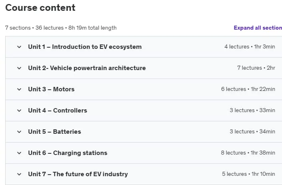Select Unit 4 – Controllers section title
282x185 pixels.
(x=58, y=111)
